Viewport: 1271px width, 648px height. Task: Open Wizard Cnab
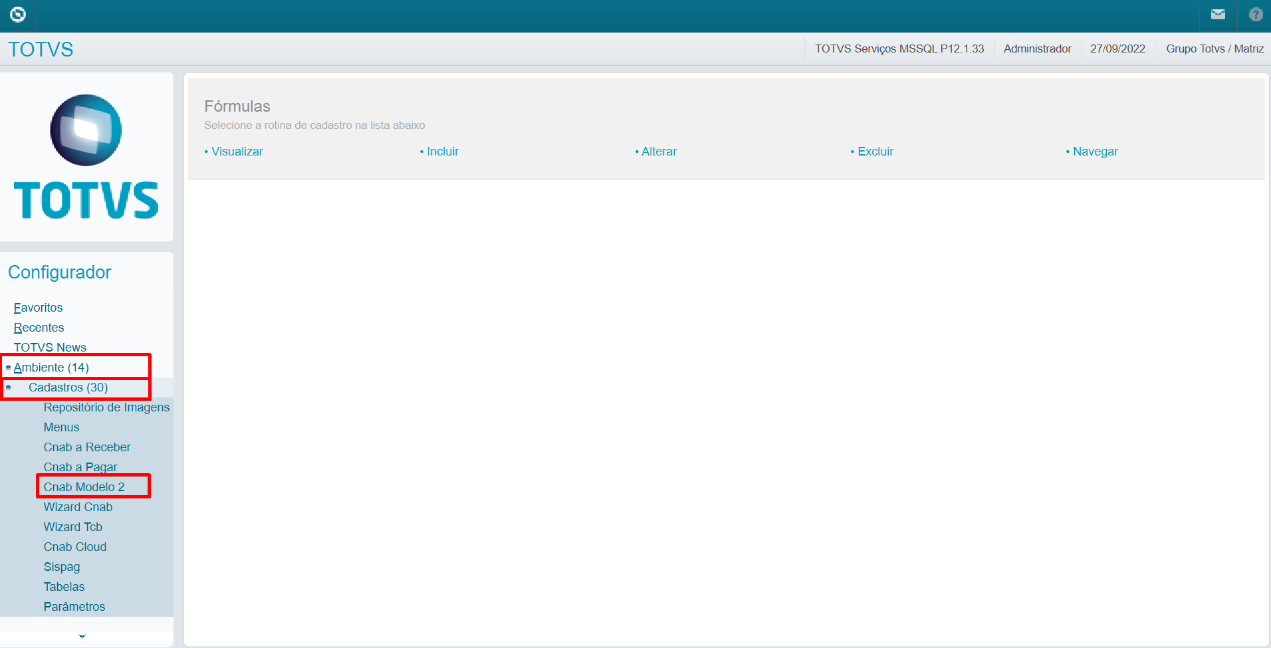(78, 507)
